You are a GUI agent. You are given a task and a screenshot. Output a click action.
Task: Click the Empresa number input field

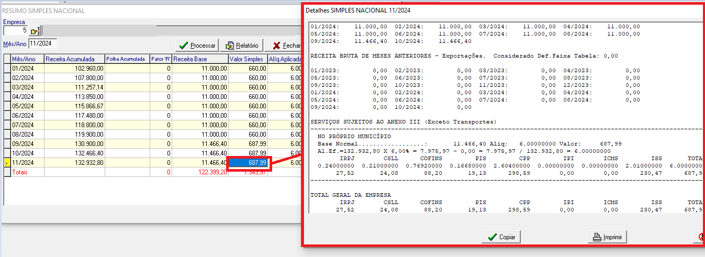click(16, 30)
